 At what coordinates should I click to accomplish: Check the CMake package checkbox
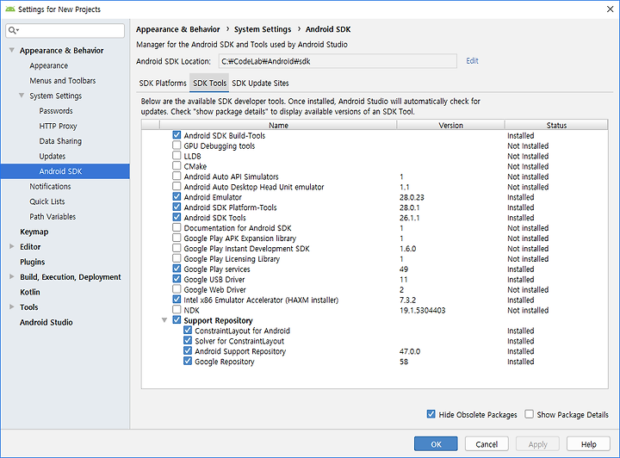click(x=177, y=166)
